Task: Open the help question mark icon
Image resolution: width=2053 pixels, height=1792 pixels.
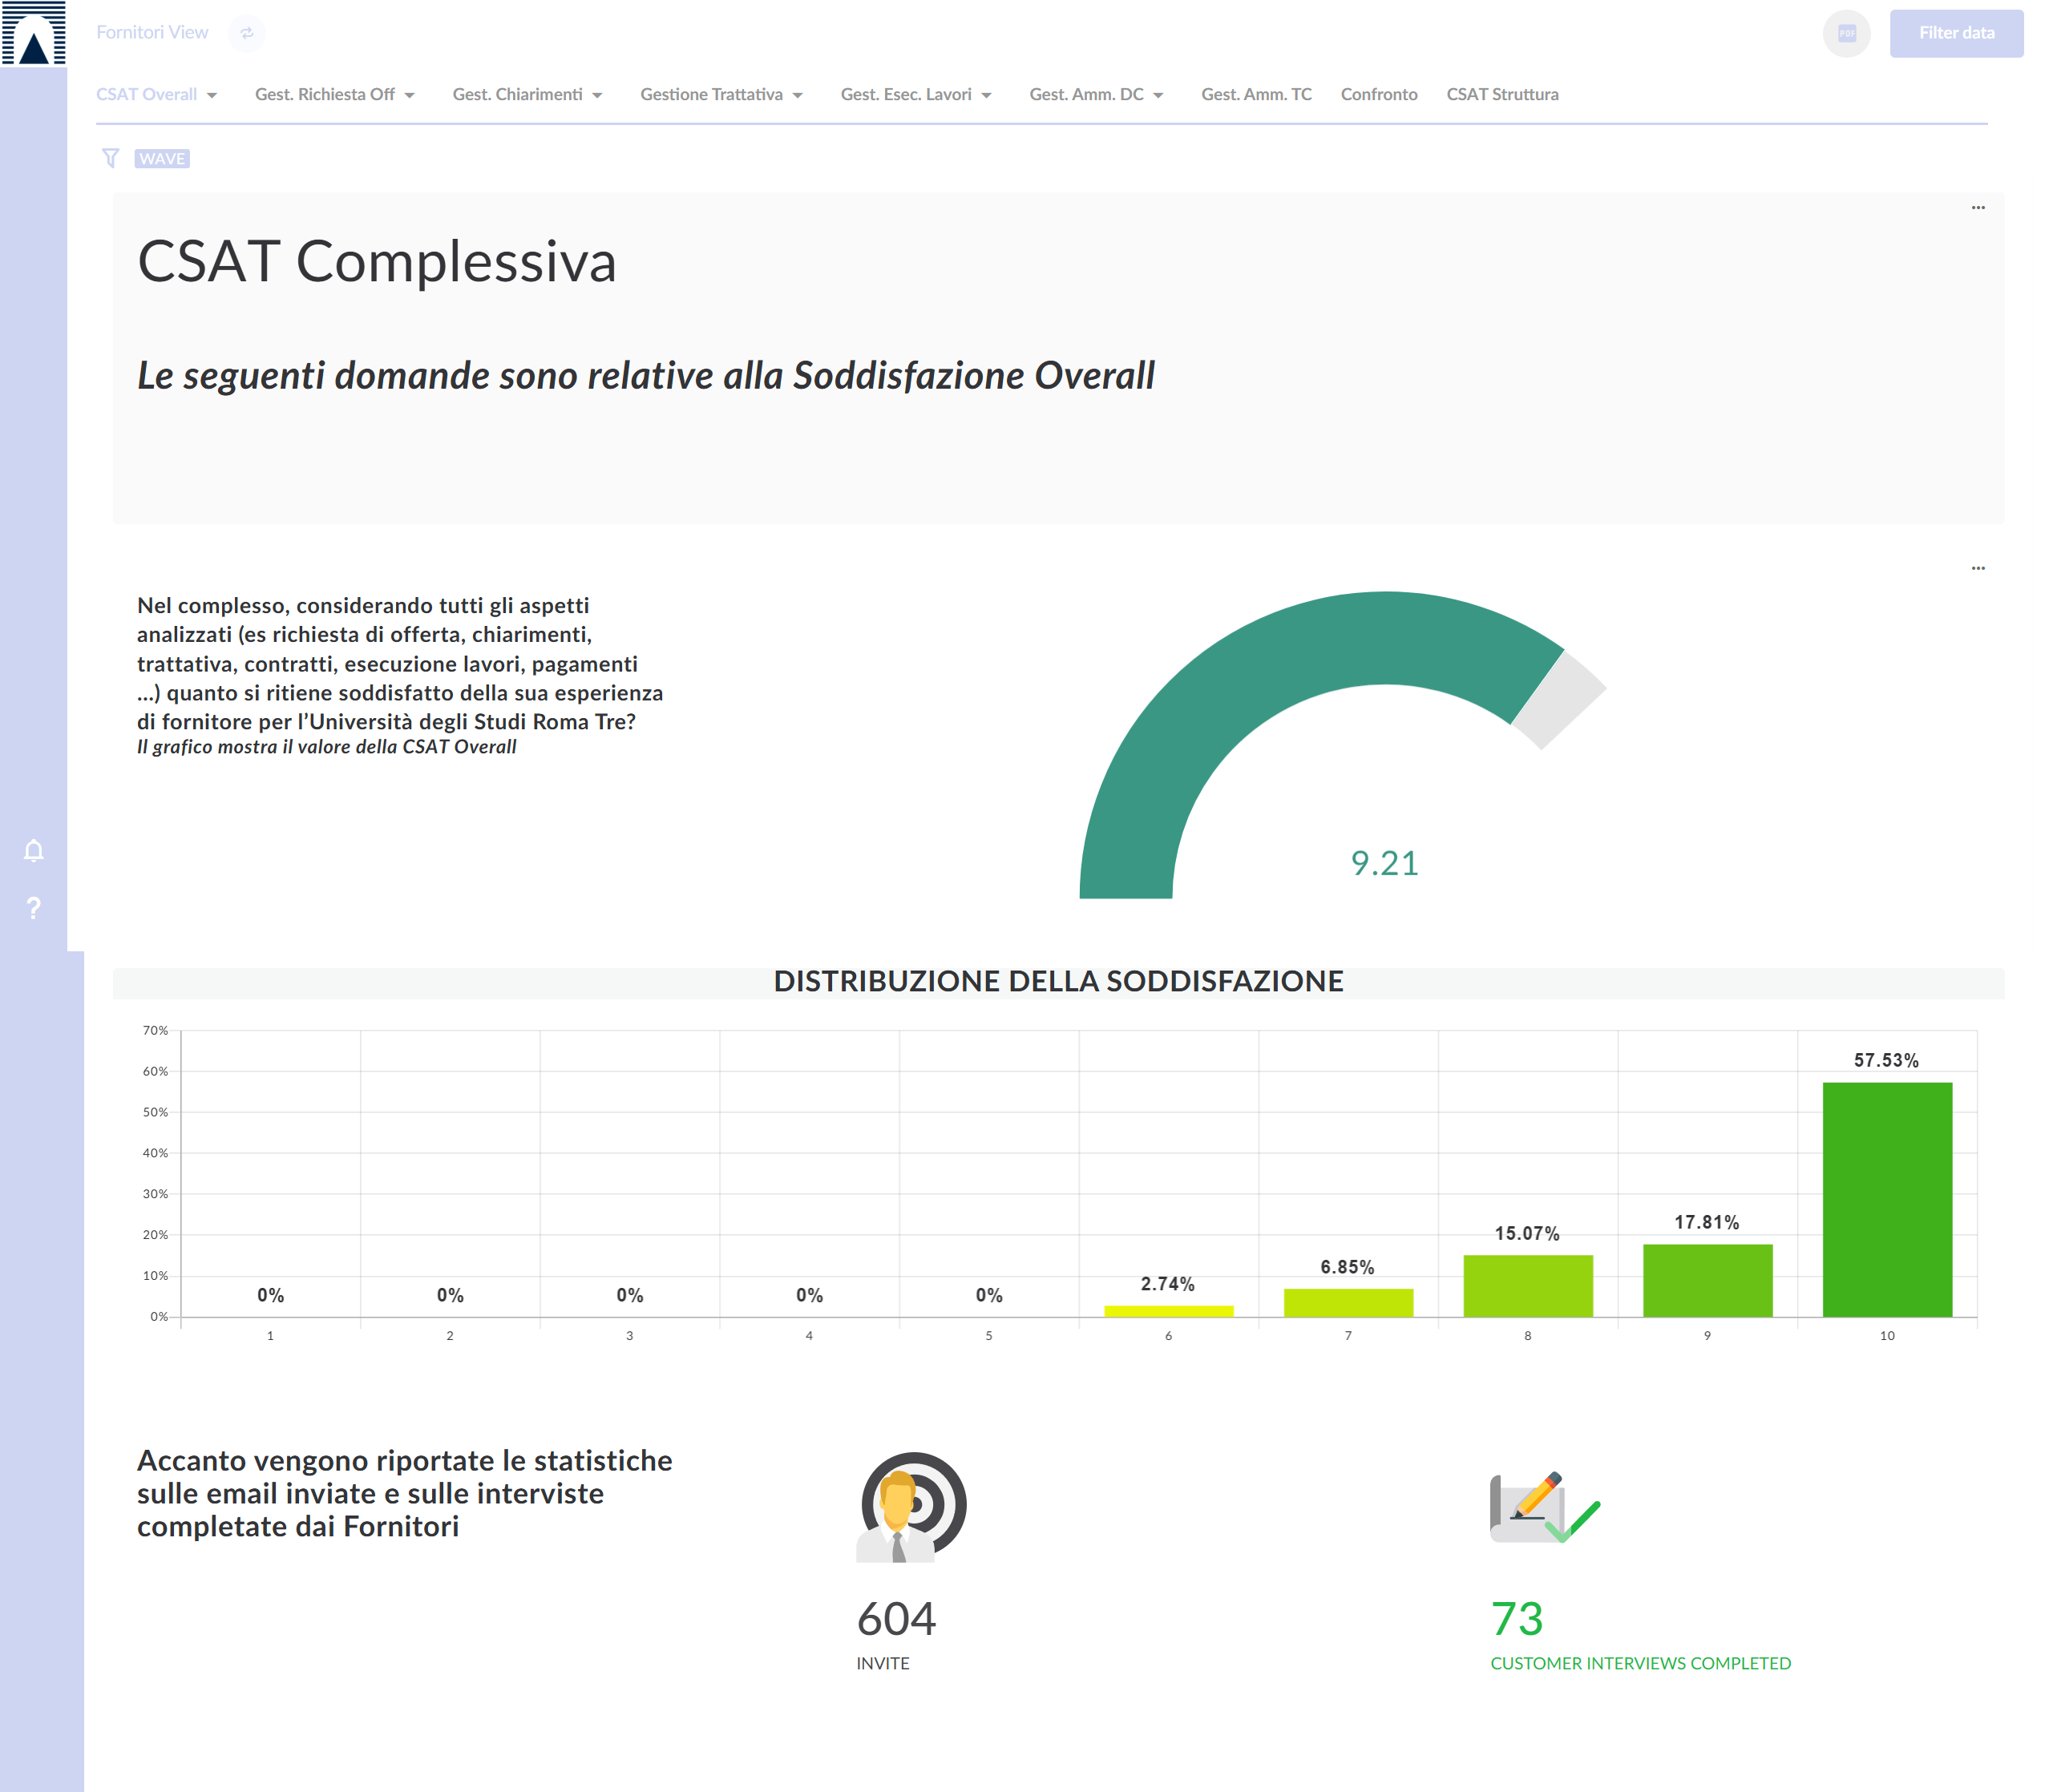Action: [33, 908]
